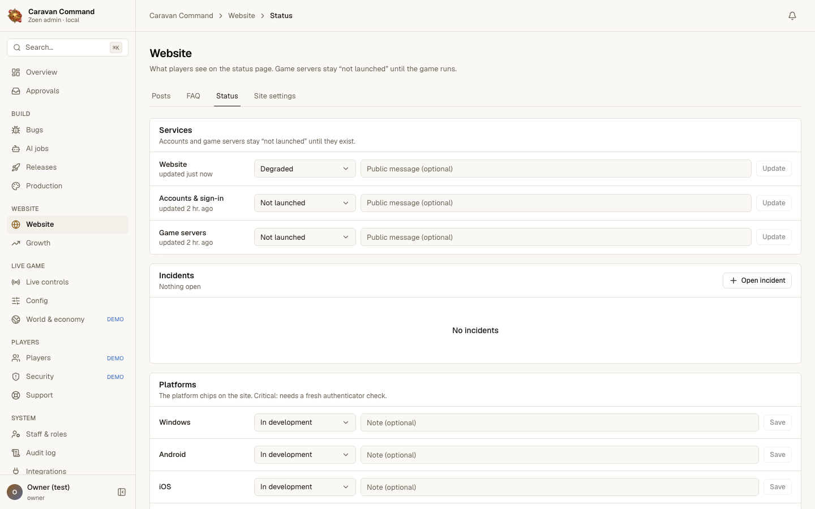Viewport: 815px width, 509px height.
Task: Click Update for Game servers
Action: point(774,237)
